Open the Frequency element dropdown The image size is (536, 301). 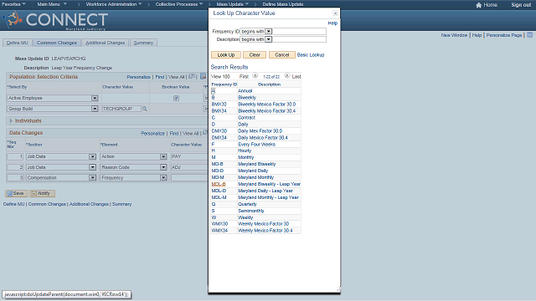click(163, 178)
